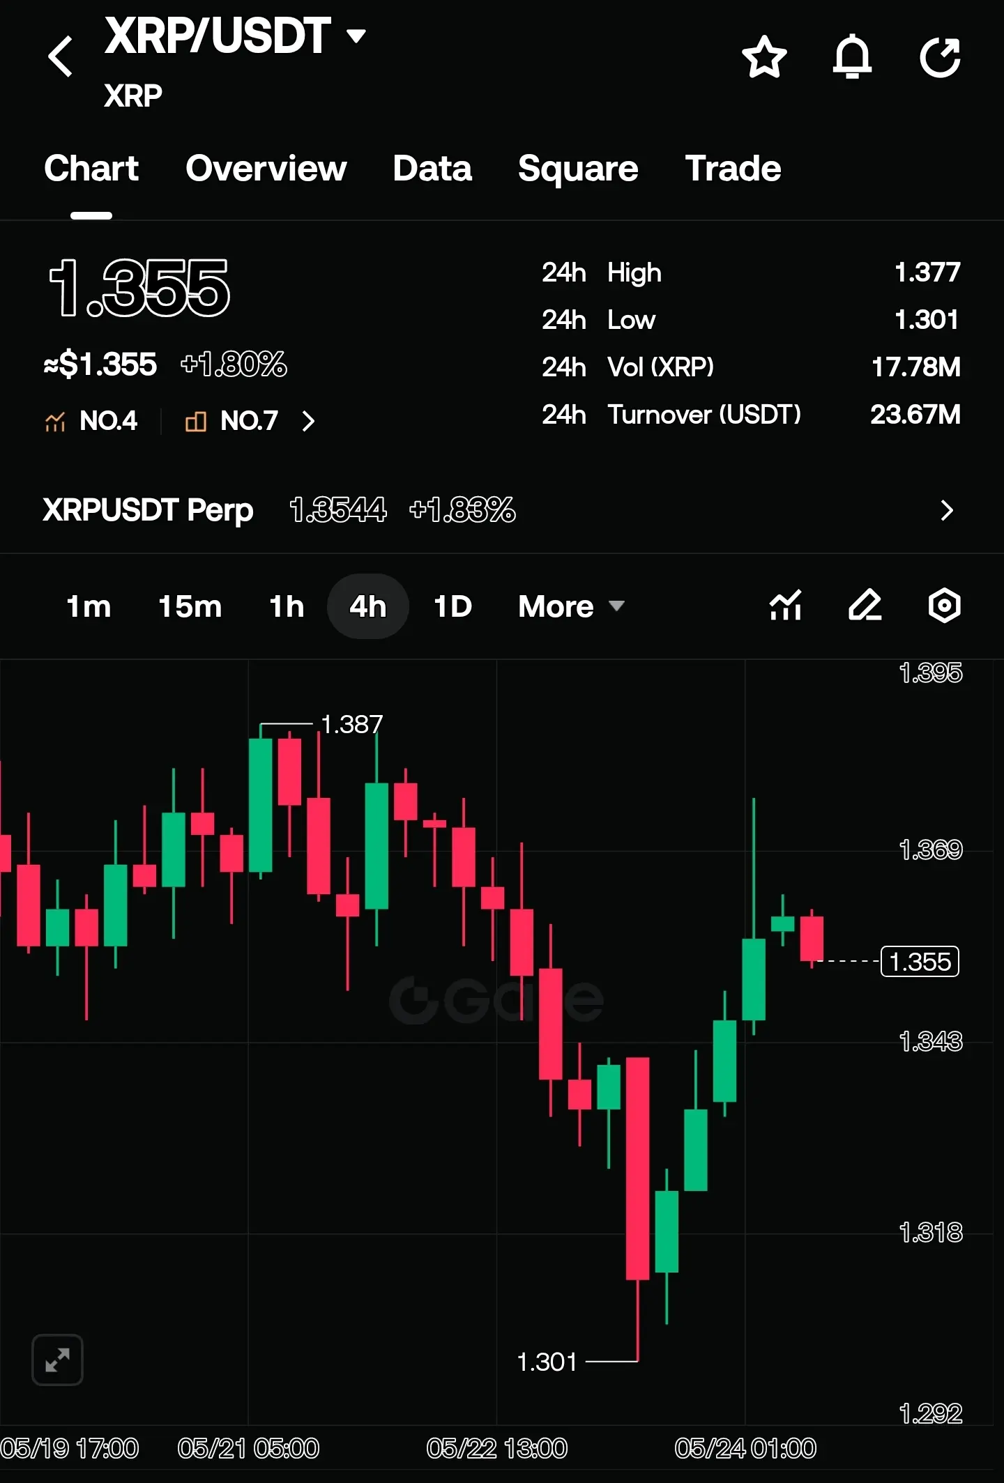Image resolution: width=1004 pixels, height=1483 pixels.
Task: Tap the 24h Turnover value 23.67M
Action: 915,415
